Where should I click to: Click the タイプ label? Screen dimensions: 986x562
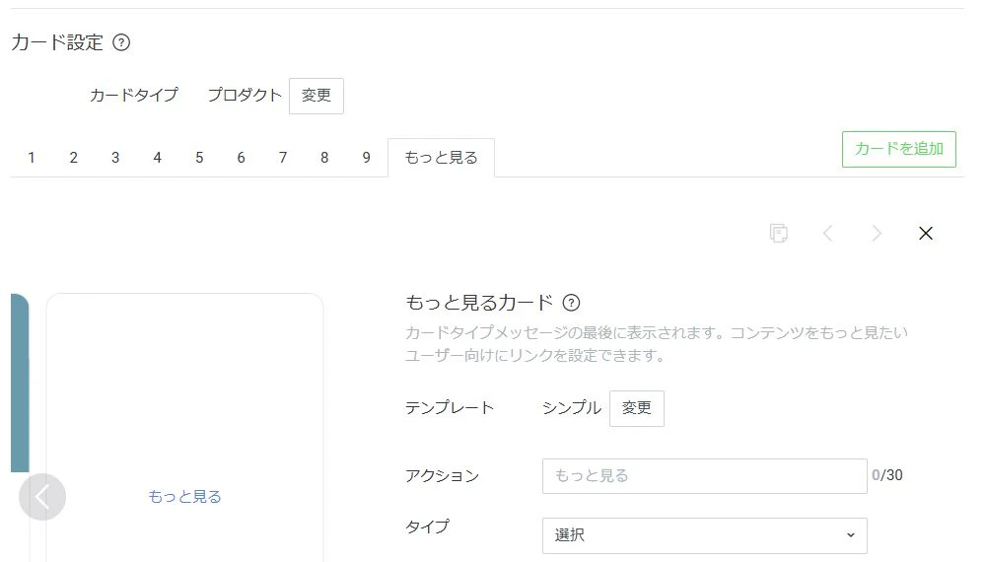coord(428,527)
